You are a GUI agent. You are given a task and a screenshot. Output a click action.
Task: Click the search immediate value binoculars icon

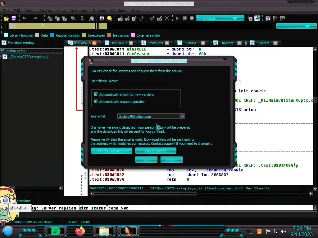click(x=50, y=18)
